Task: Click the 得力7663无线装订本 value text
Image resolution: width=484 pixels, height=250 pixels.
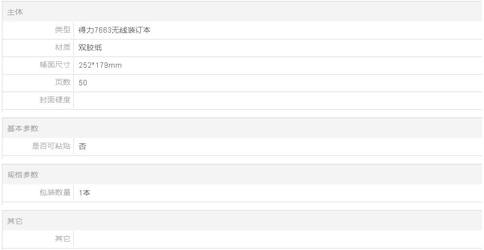Action: tap(114, 30)
